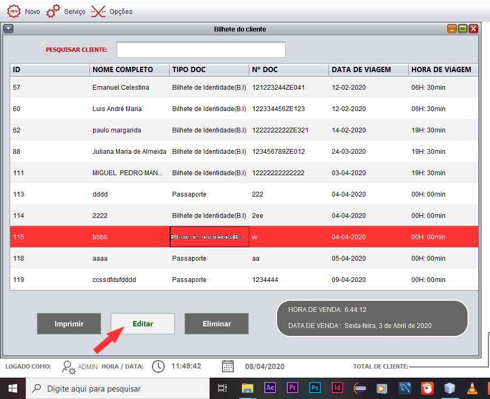490x399 pixels.
Task: Open After Effects from taskbar
Action: (x=270, y=388)
